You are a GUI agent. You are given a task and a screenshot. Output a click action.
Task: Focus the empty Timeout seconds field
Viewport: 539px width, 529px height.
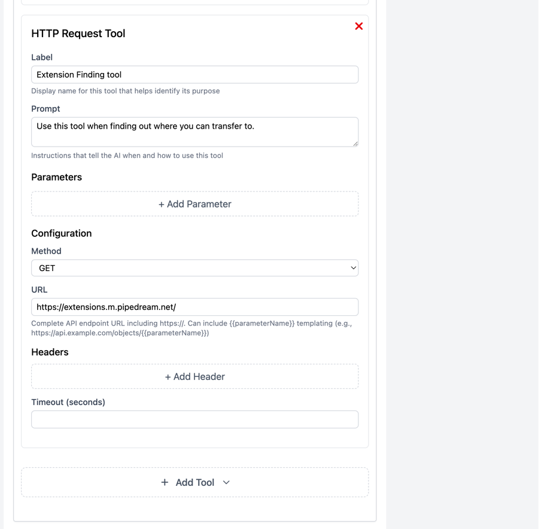tap(194, 419)
